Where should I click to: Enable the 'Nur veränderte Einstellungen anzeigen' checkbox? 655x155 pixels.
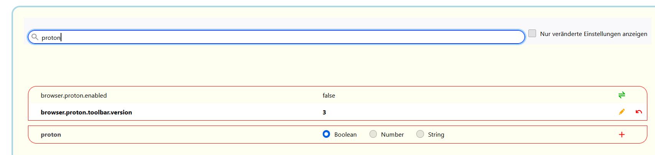pyautogui.click(x=532, y=33)
